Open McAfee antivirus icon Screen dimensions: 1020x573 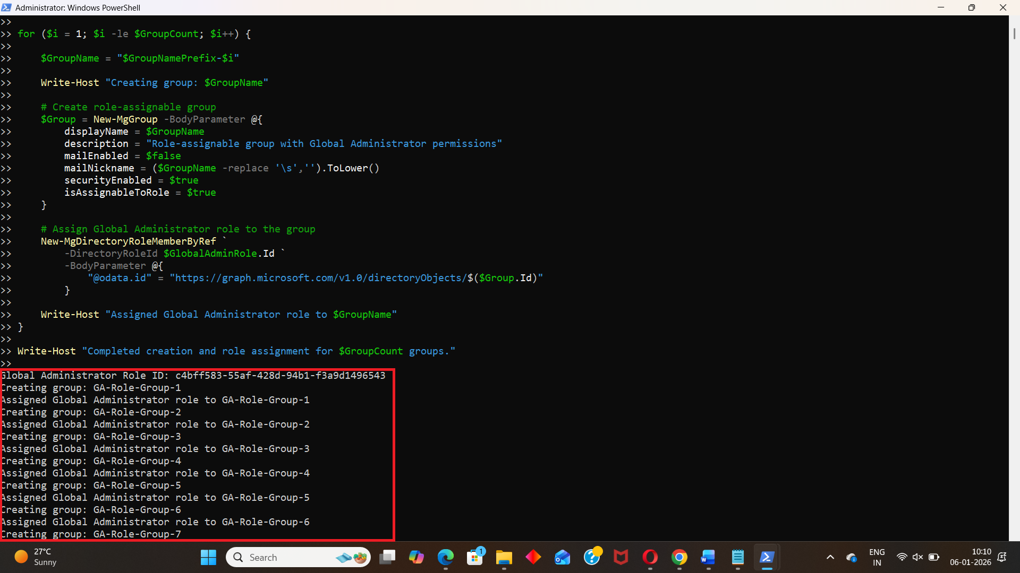[620, 557]
